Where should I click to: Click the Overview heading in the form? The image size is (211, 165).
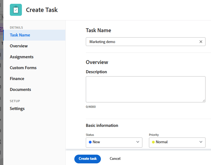[x=97, y=62]
